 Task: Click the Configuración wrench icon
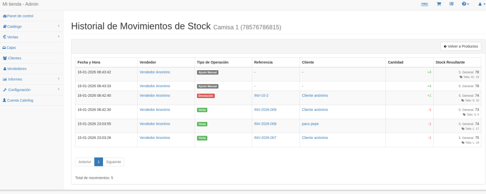(5, 90)
